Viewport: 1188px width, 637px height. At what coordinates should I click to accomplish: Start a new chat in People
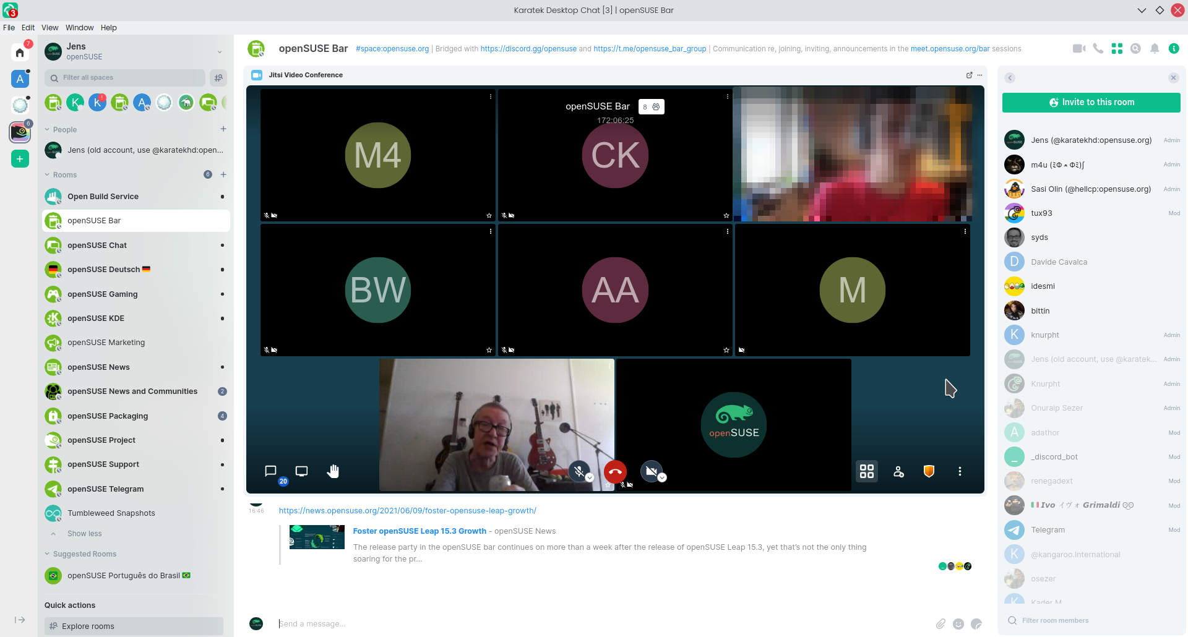223,129
